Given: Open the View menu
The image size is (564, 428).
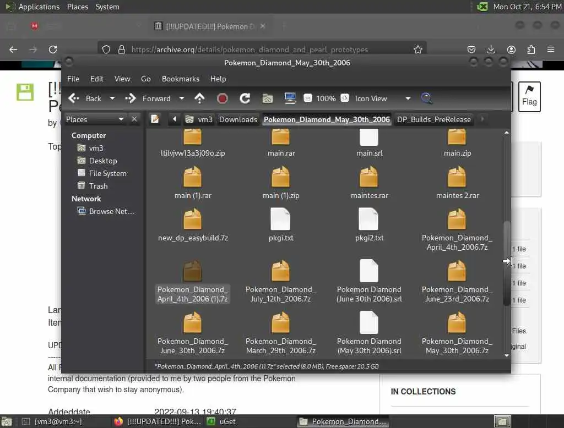Looking at the screenshot, I should coord(122,79).
